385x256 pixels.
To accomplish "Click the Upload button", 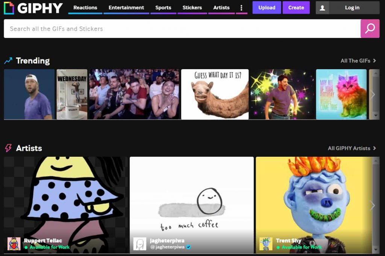I will pos(267,8).
